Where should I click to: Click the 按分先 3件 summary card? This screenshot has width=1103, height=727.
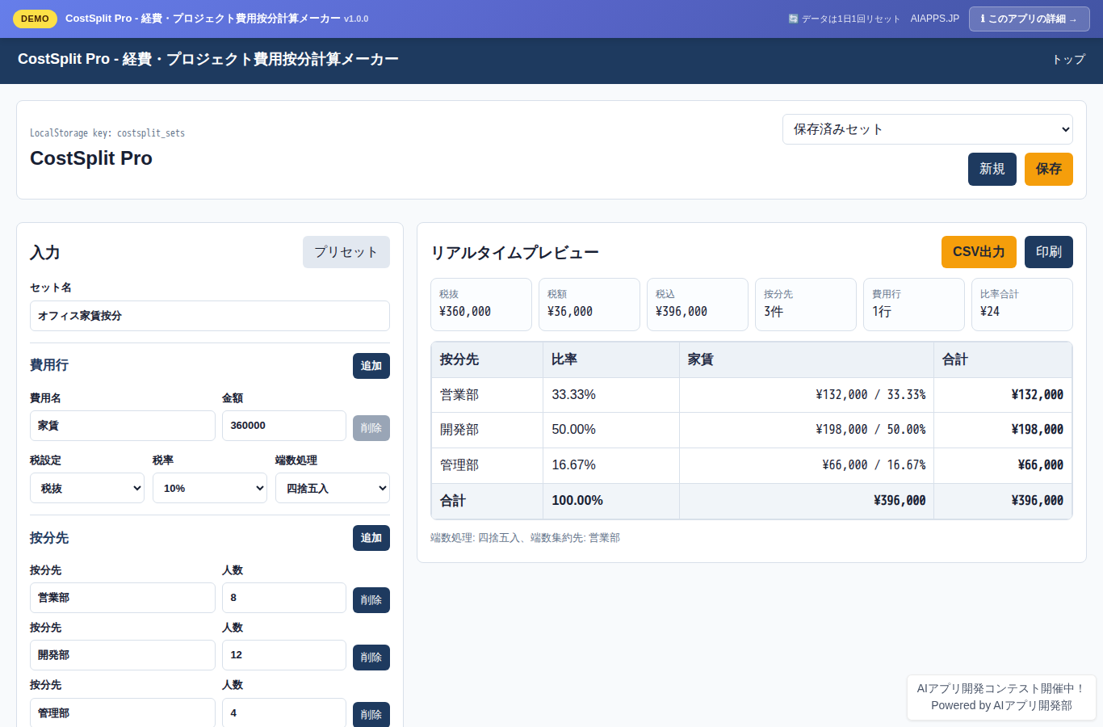tap(806, 305)
